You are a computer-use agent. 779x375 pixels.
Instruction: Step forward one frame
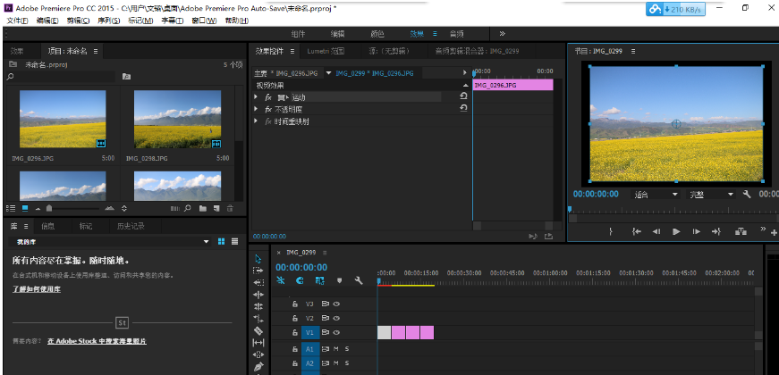click(696, 231)
